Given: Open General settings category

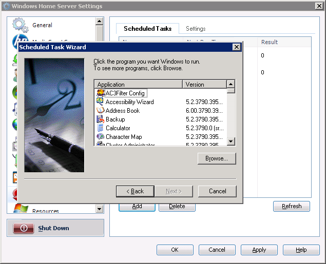Looking at the screenshot, I should pos(42,25).
